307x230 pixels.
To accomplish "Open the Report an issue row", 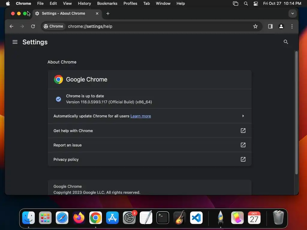I will click(x=150, y=145).
